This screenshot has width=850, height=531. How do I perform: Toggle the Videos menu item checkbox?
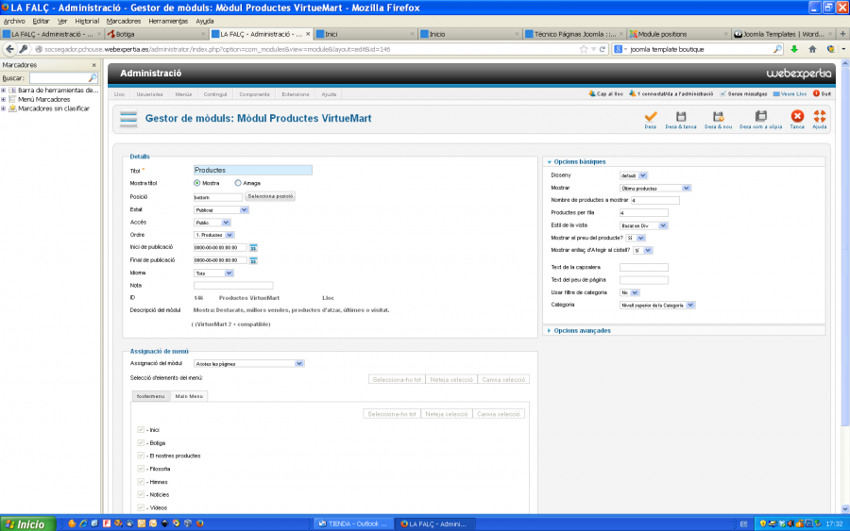[141, 507]
